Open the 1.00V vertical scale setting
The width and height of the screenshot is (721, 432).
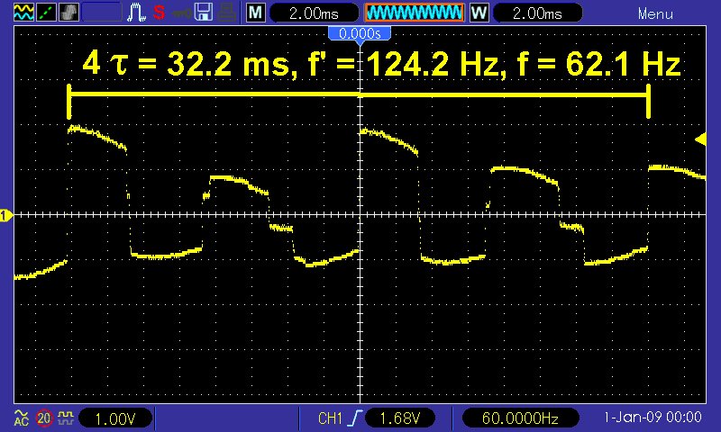115,418
